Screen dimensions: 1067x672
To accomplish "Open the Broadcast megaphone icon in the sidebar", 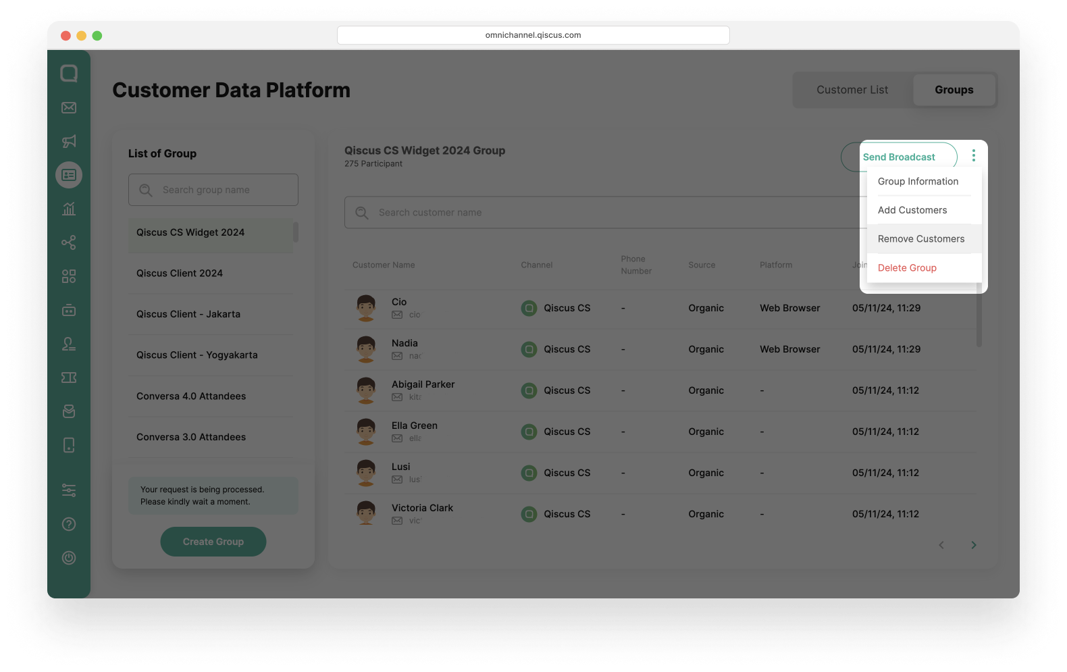I will 69,141.
